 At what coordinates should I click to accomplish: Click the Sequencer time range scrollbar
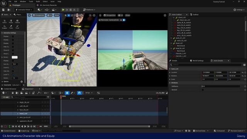coord(110,126)
